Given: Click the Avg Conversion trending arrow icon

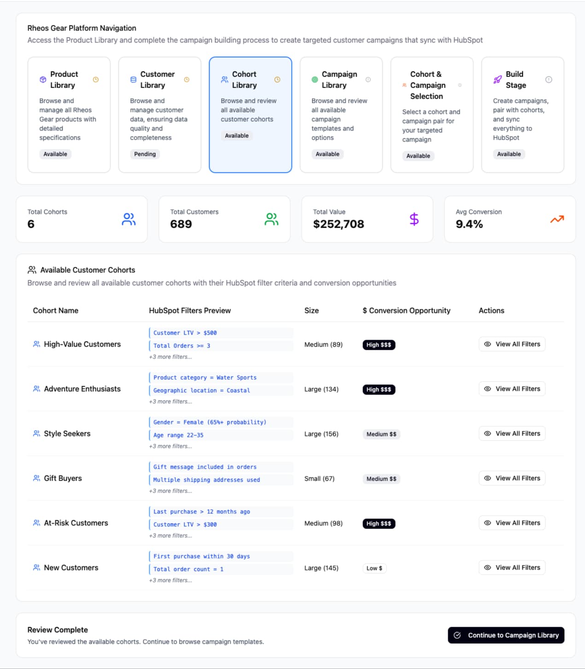Looking at the screenshot, I should (x=557, y=219).
